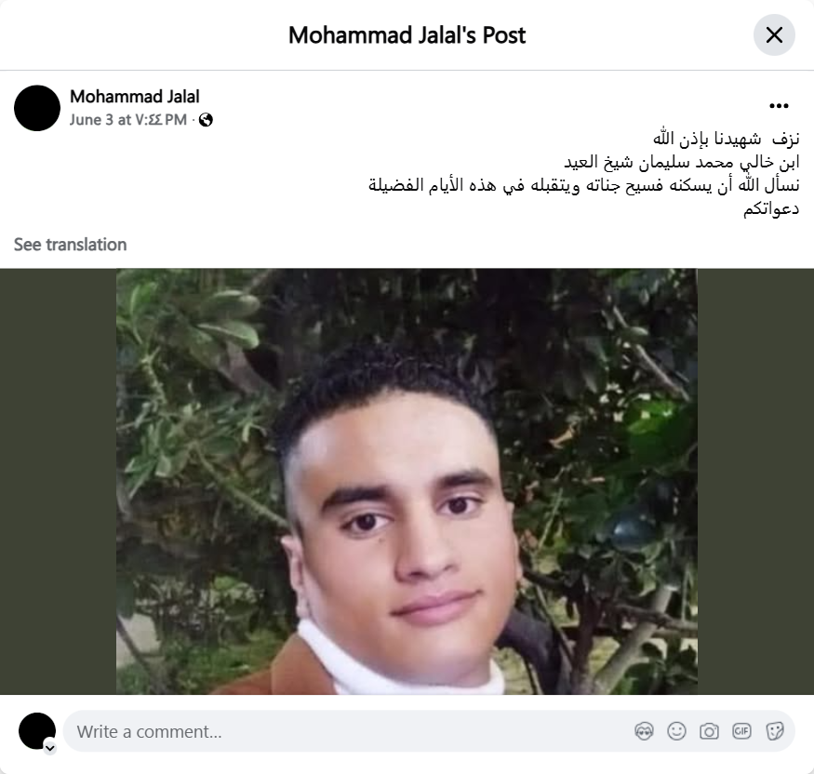Viewport: 814px width, 774px height.
Task: Open the sticker picker icon
Action: [x=775, y=731]
